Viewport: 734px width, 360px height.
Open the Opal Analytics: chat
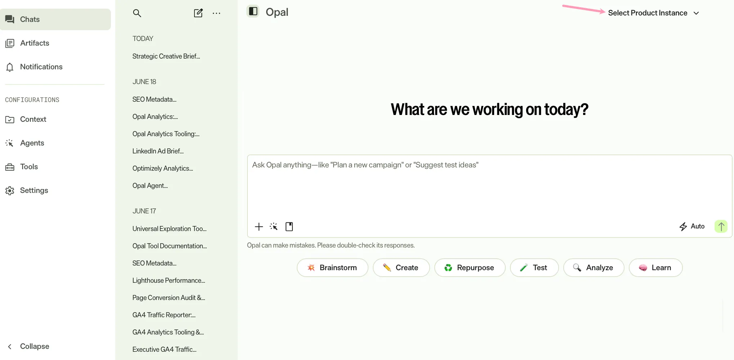[x=155, y=117]
